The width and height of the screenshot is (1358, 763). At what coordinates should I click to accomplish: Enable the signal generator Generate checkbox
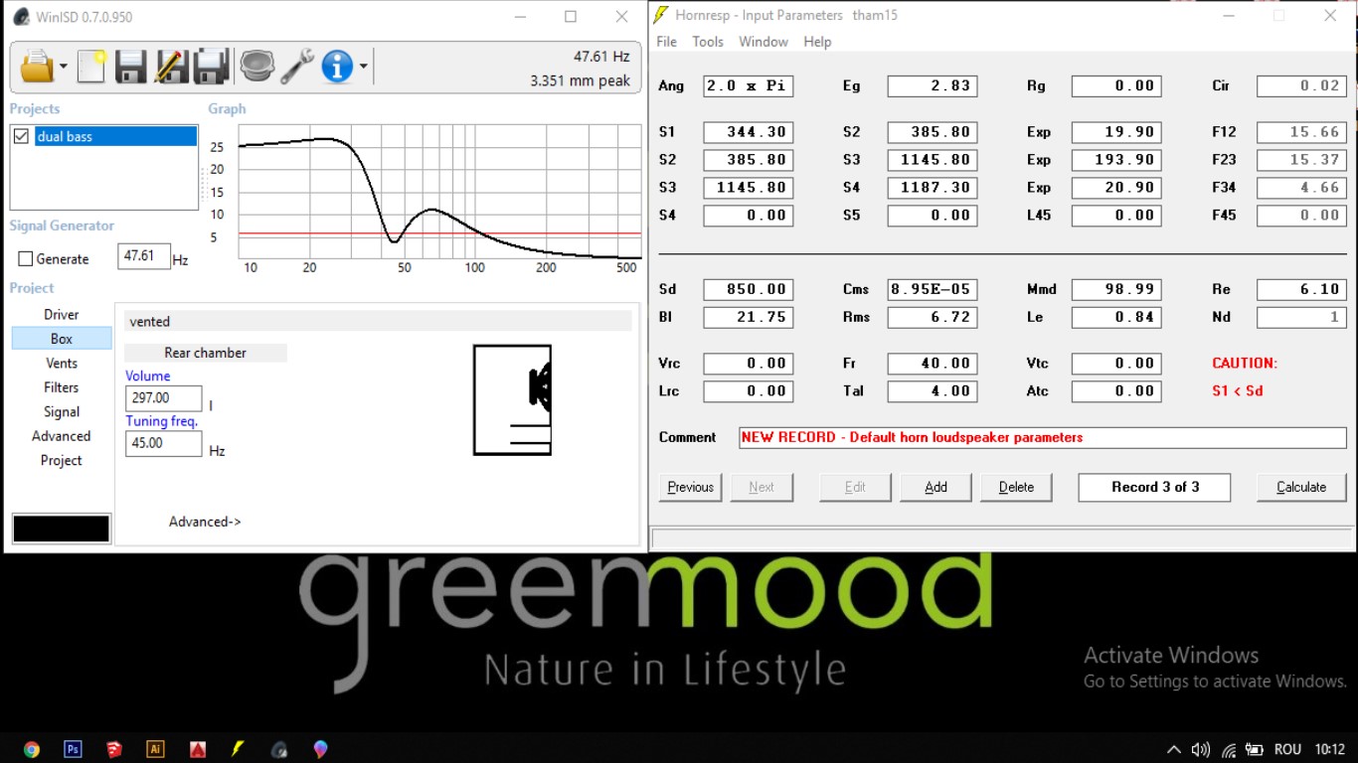click(26, 259)
